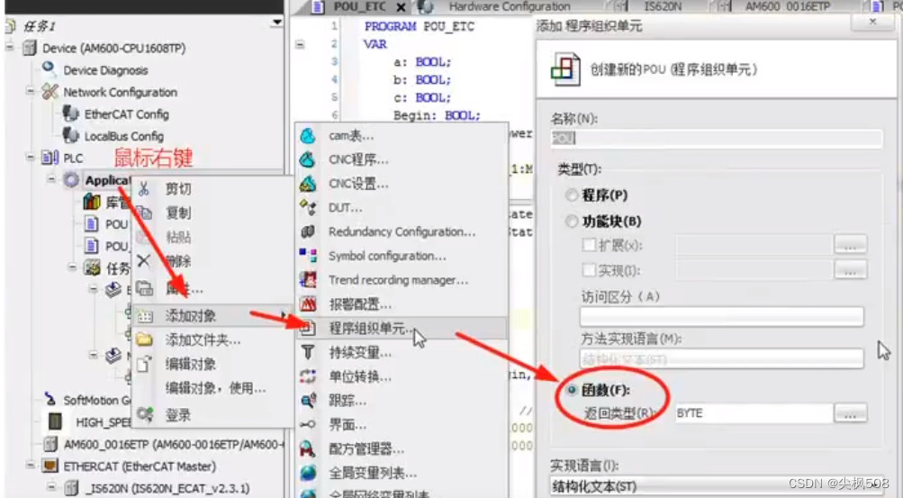Collapse the VAR block in code editor
This screenshot has width=903, height=498.
click(x=300, y=44)
